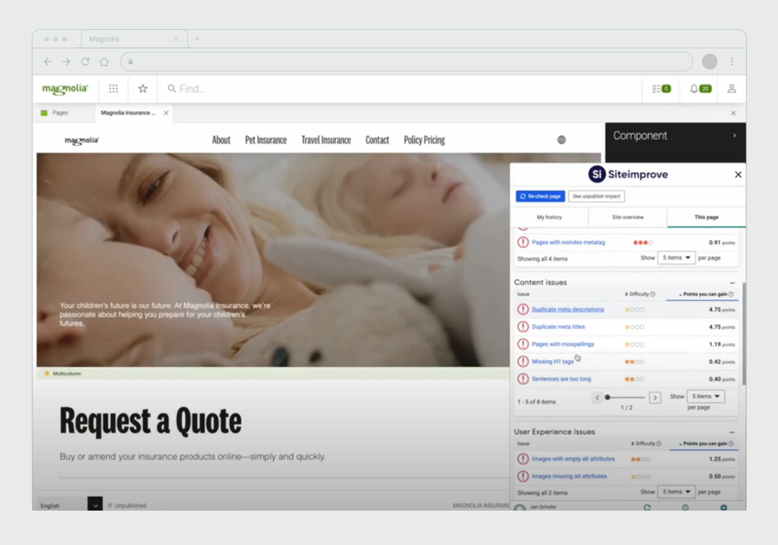Viewport: 778px width, 545px height.
Task: Open the user profile icon
Action: coord(731,89)
